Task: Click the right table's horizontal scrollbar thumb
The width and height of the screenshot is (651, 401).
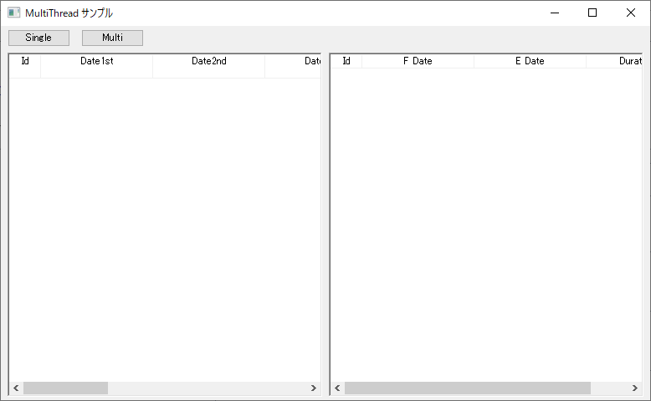Action: point(467,388)
